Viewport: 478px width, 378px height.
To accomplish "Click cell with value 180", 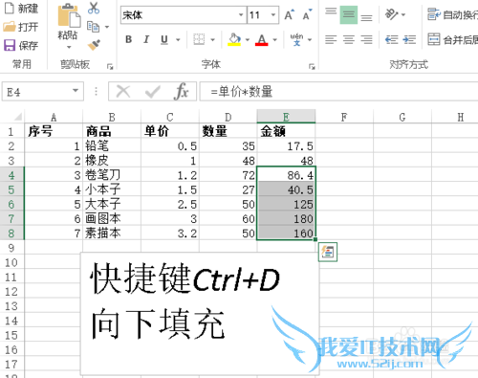I will pyautogui.click(x=286, y=219).
